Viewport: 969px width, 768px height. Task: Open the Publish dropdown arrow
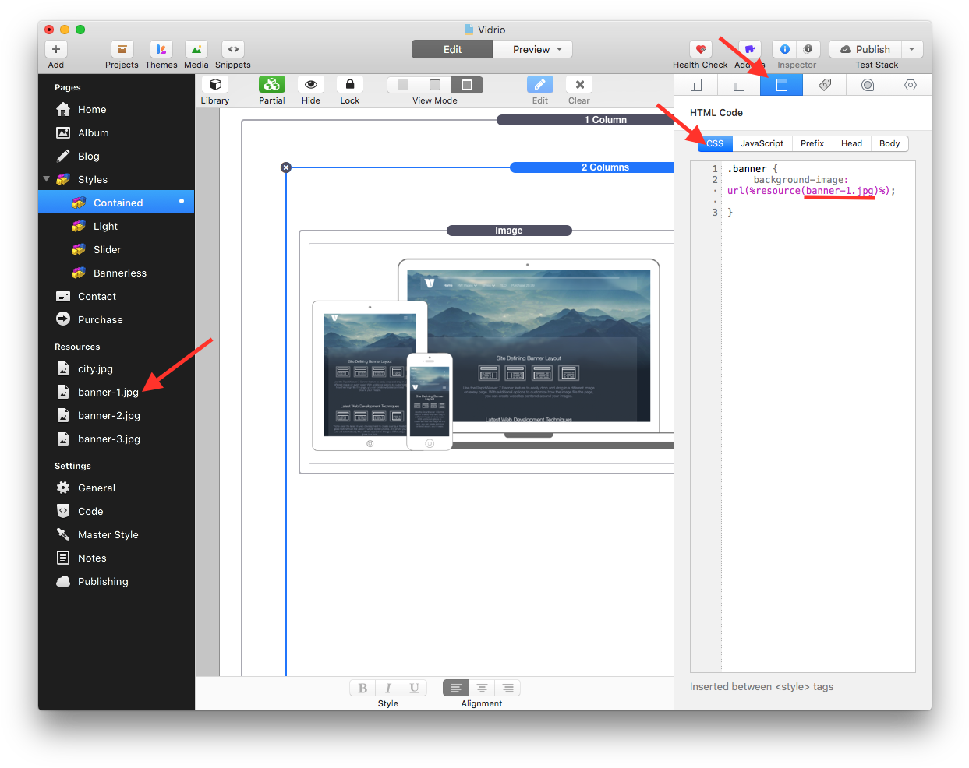click(911, 49)
